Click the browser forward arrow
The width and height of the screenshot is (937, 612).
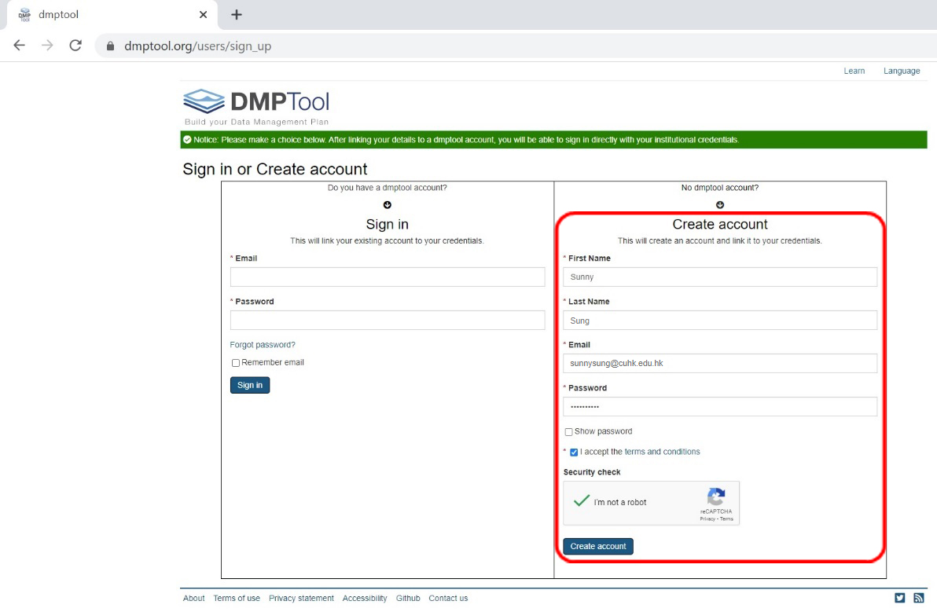point(47,46)
